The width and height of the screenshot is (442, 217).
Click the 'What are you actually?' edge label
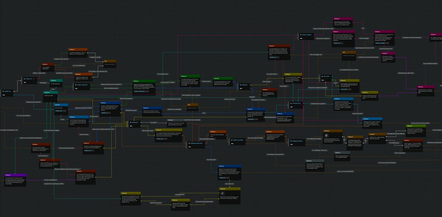click(x=147, y=130)
